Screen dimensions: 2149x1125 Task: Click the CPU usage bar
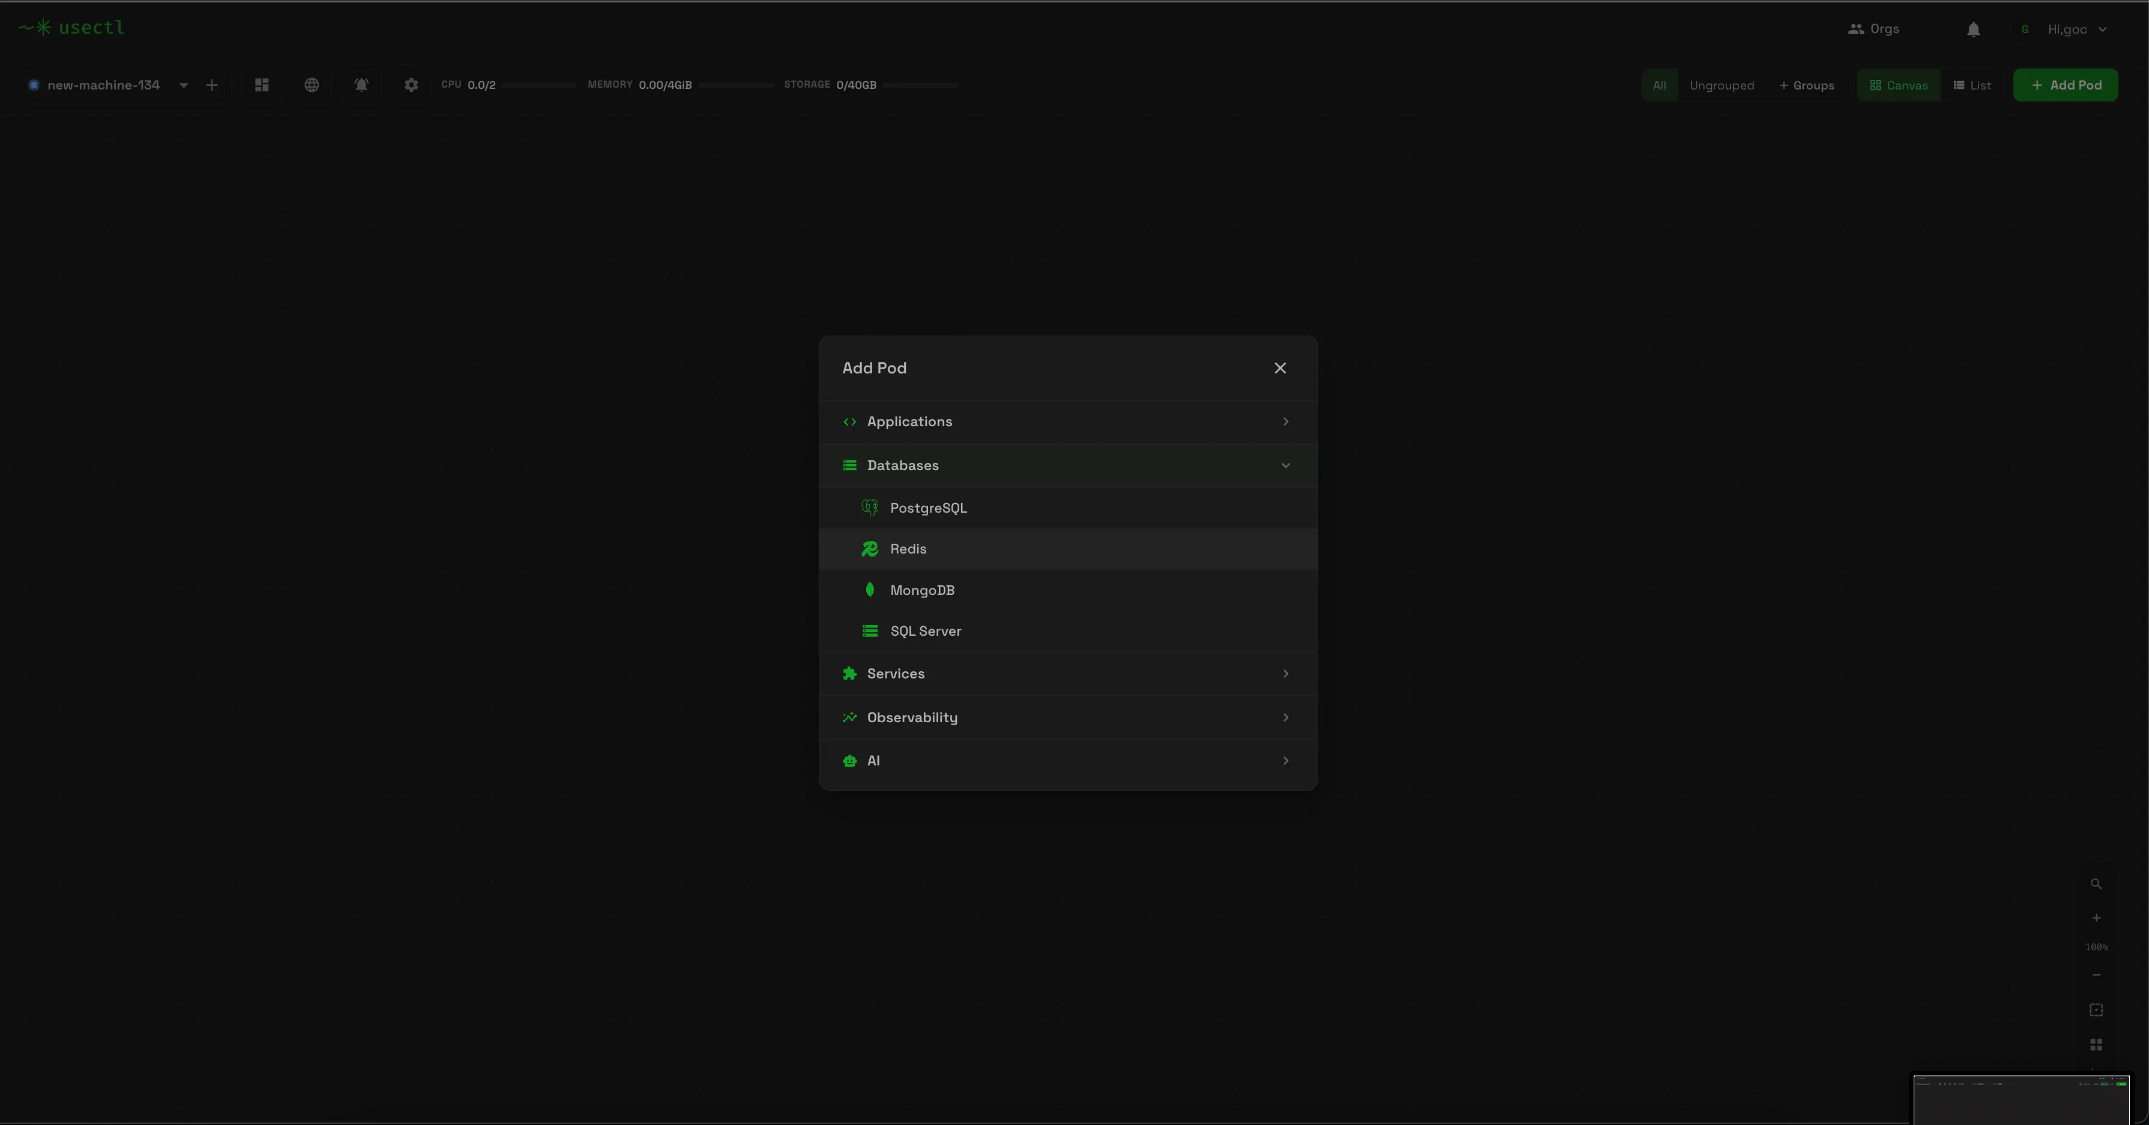(539, 85)
